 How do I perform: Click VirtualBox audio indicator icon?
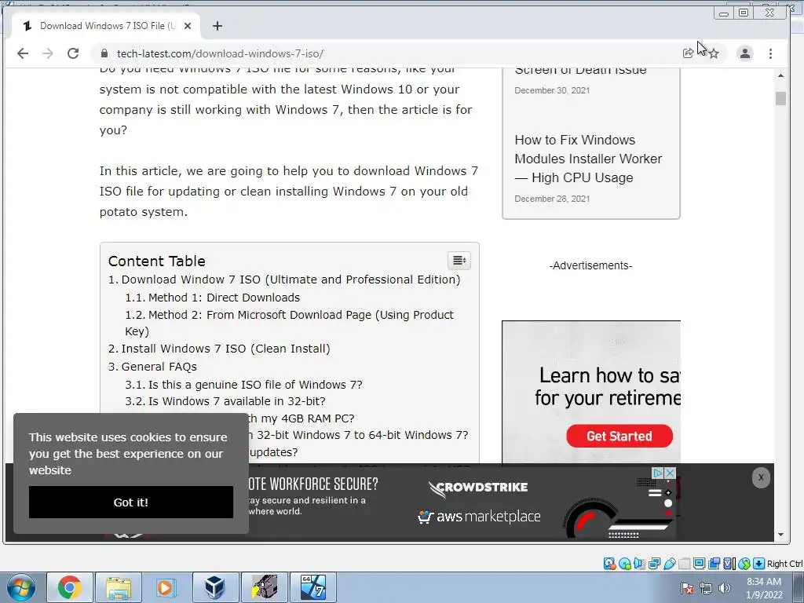pos(639,564)
